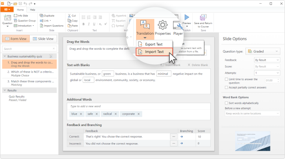Decrease text indent
Image resolution: width=285 pixels, height=159 pixels.
click(x=95, y=17)
